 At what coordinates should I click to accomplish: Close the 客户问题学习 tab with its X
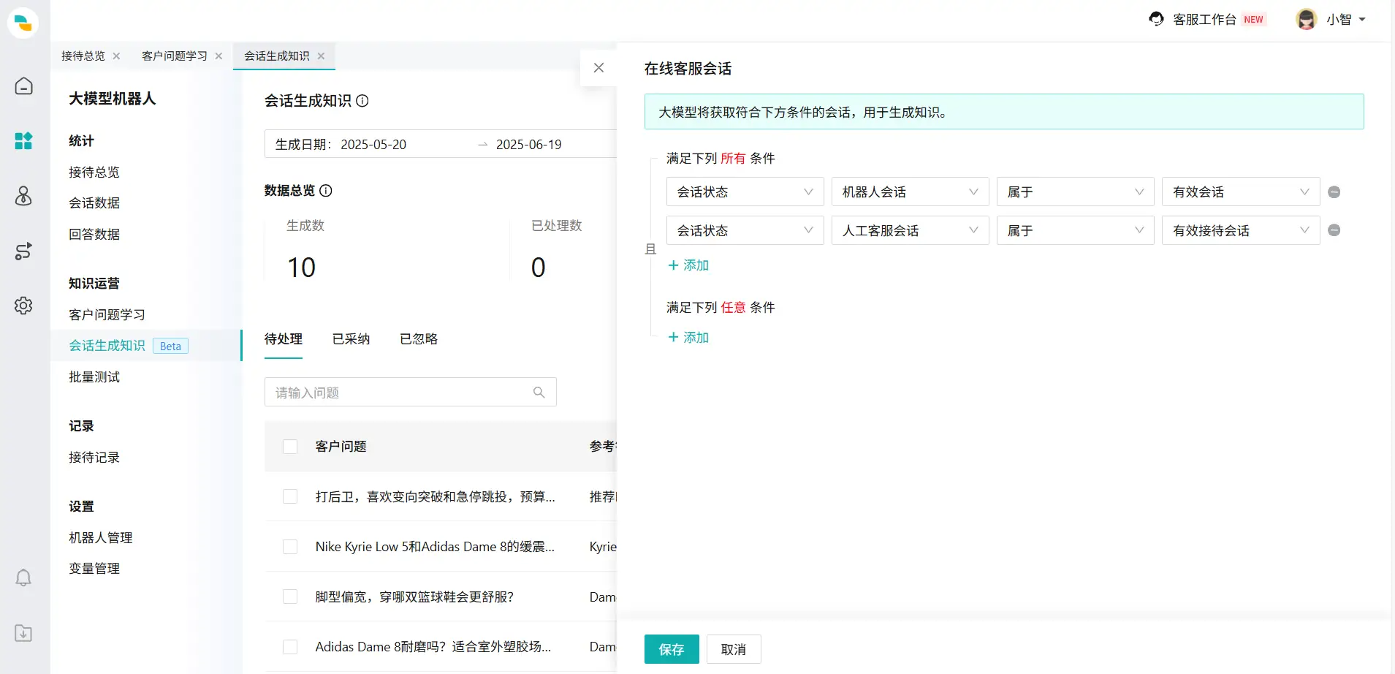[218, 56]
